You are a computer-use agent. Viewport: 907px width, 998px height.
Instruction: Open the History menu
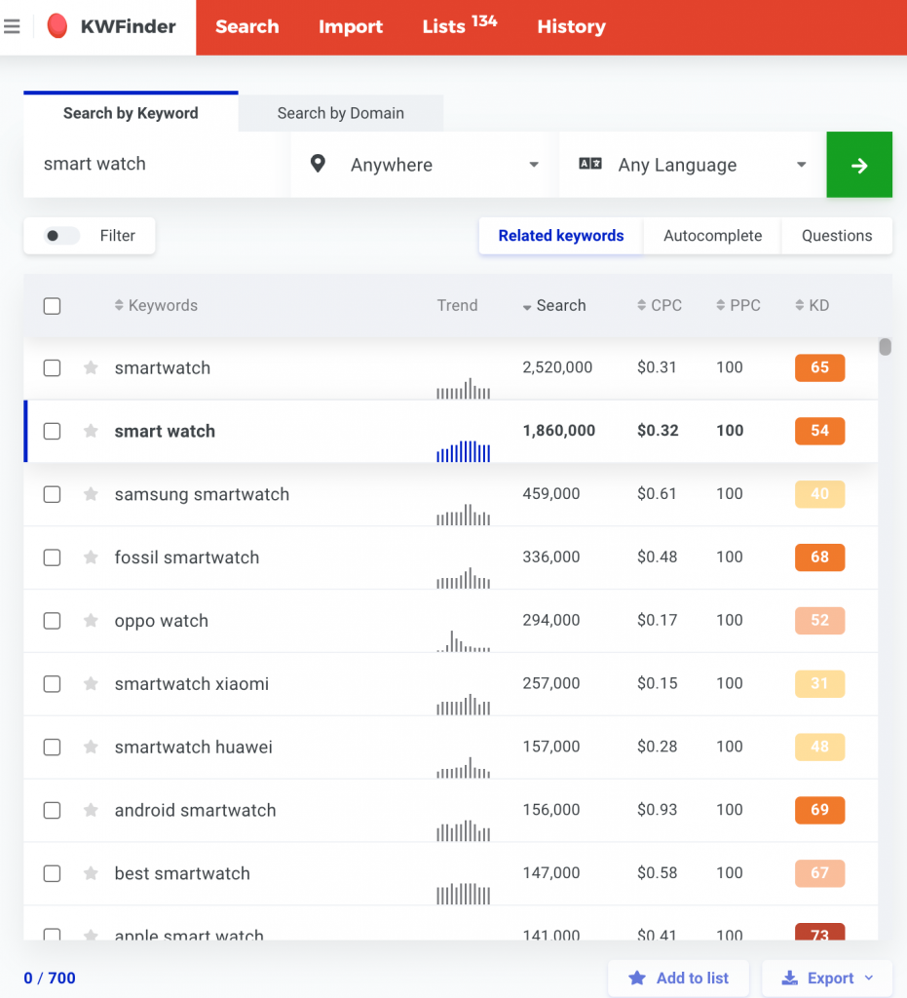point(571,26)
